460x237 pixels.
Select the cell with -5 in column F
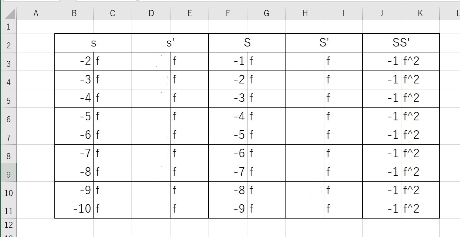tap(228, 135)
